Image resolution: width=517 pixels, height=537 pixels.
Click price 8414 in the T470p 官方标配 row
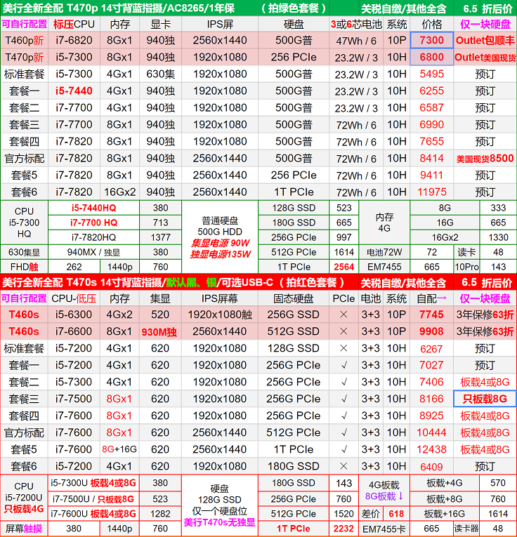432,158
